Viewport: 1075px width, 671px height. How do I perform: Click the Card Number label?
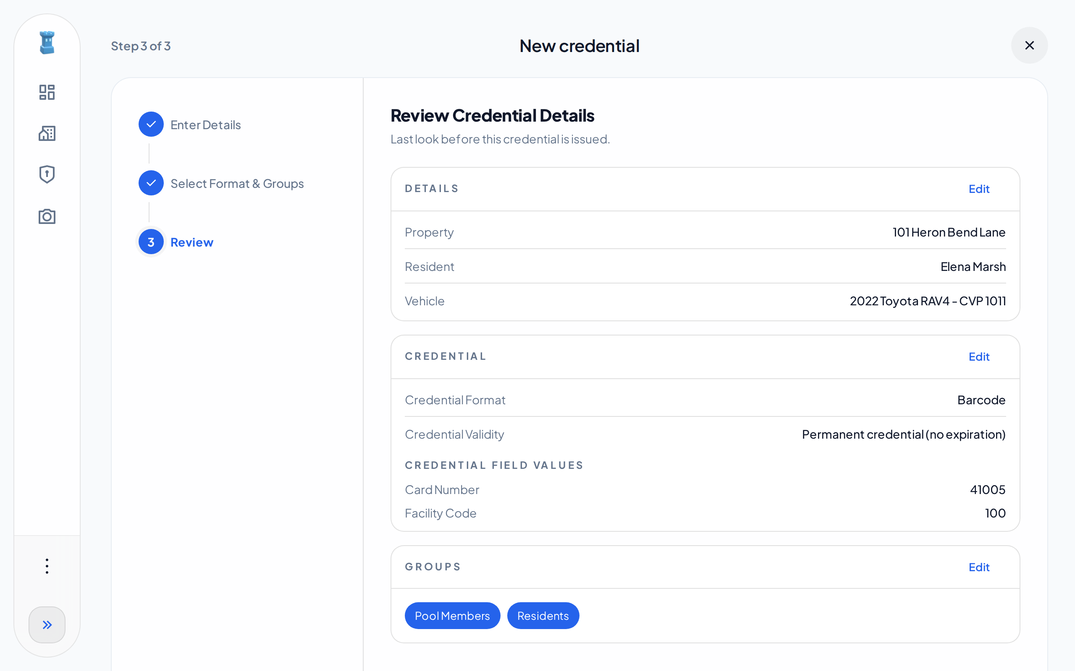pyautogui.click(x=442, y=489)
